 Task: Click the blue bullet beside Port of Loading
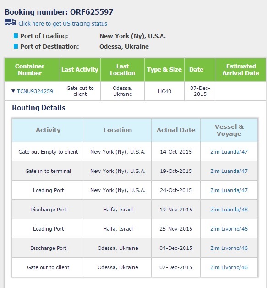point(16,36)
